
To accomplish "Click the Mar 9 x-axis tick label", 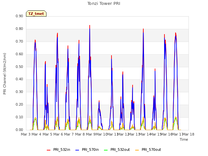I will coord(91,134).
